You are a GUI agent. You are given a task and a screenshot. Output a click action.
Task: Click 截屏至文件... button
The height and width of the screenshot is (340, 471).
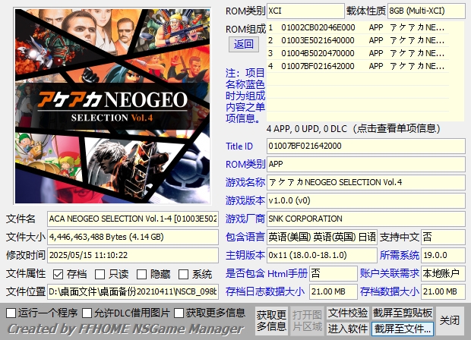[403, 329]
